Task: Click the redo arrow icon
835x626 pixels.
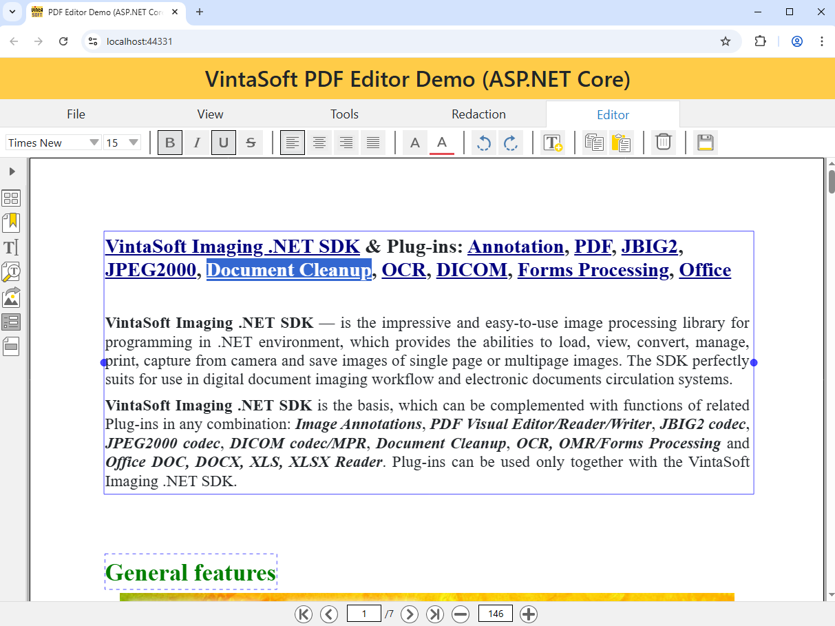Action: 511,143
